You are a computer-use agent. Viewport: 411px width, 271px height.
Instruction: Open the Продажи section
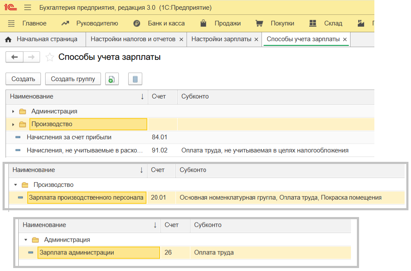coord(227,23)
